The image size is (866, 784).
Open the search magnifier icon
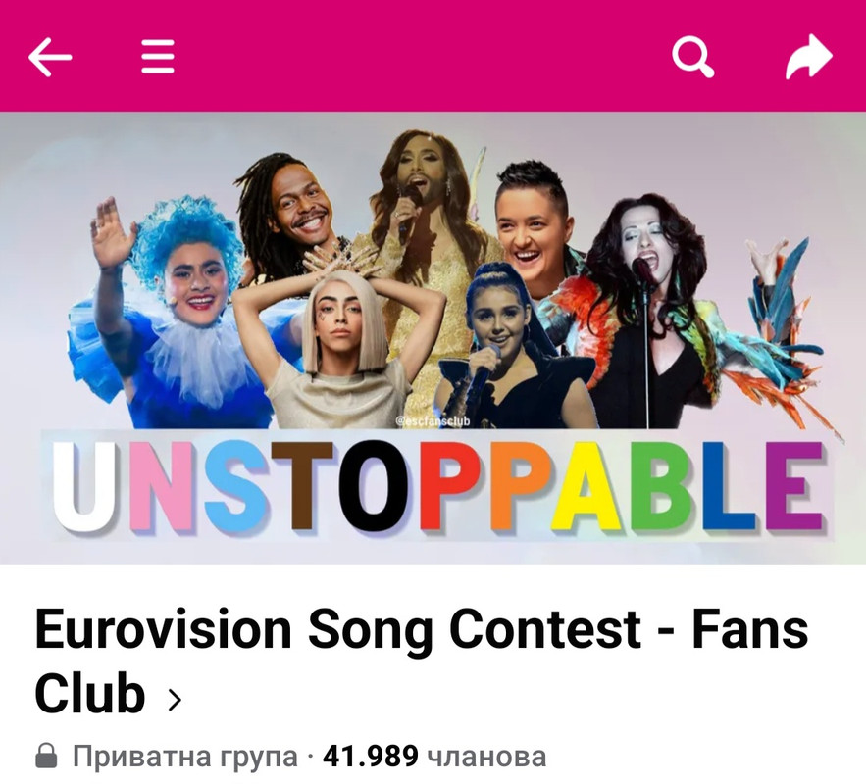tap(692, 57)
